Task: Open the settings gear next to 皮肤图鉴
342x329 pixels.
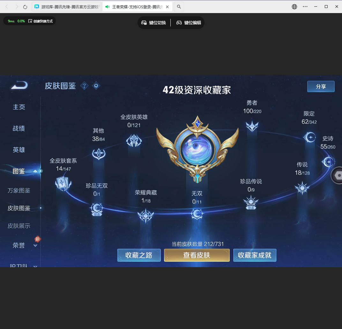Action: [x=96, y=86]
